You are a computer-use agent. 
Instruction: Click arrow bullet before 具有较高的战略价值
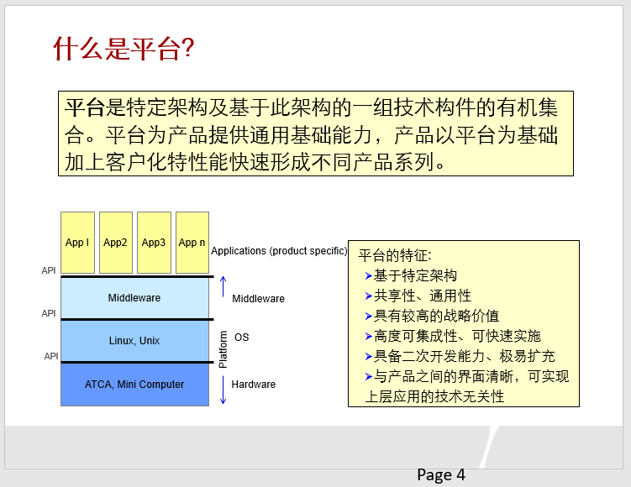(x=368, y=316)
